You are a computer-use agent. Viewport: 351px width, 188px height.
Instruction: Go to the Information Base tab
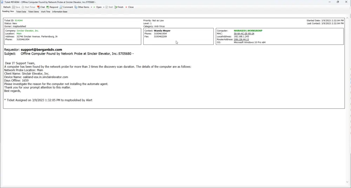(x=60, y=12)
